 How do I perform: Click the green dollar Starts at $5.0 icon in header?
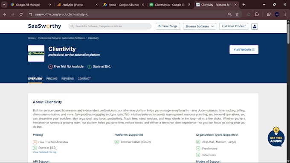pos(89,67)
